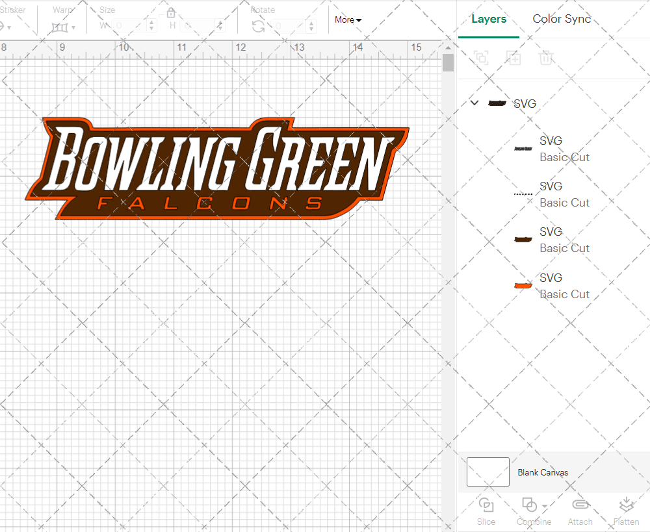Select the Attach tool
The width and height of the screenshot is (650, 532).
click(580, 511)
